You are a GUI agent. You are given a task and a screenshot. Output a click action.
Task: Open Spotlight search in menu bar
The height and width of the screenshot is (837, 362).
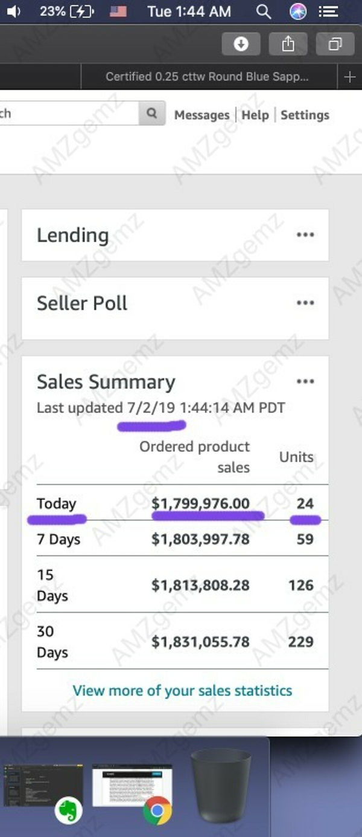(x=264, y=11)
